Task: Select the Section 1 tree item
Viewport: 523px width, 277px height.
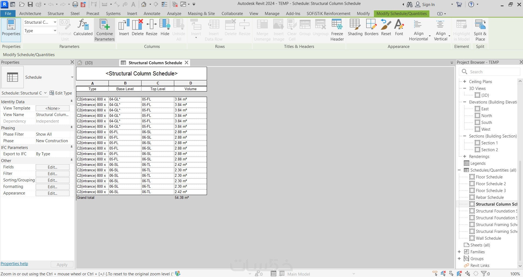Action: click(489, 143)
